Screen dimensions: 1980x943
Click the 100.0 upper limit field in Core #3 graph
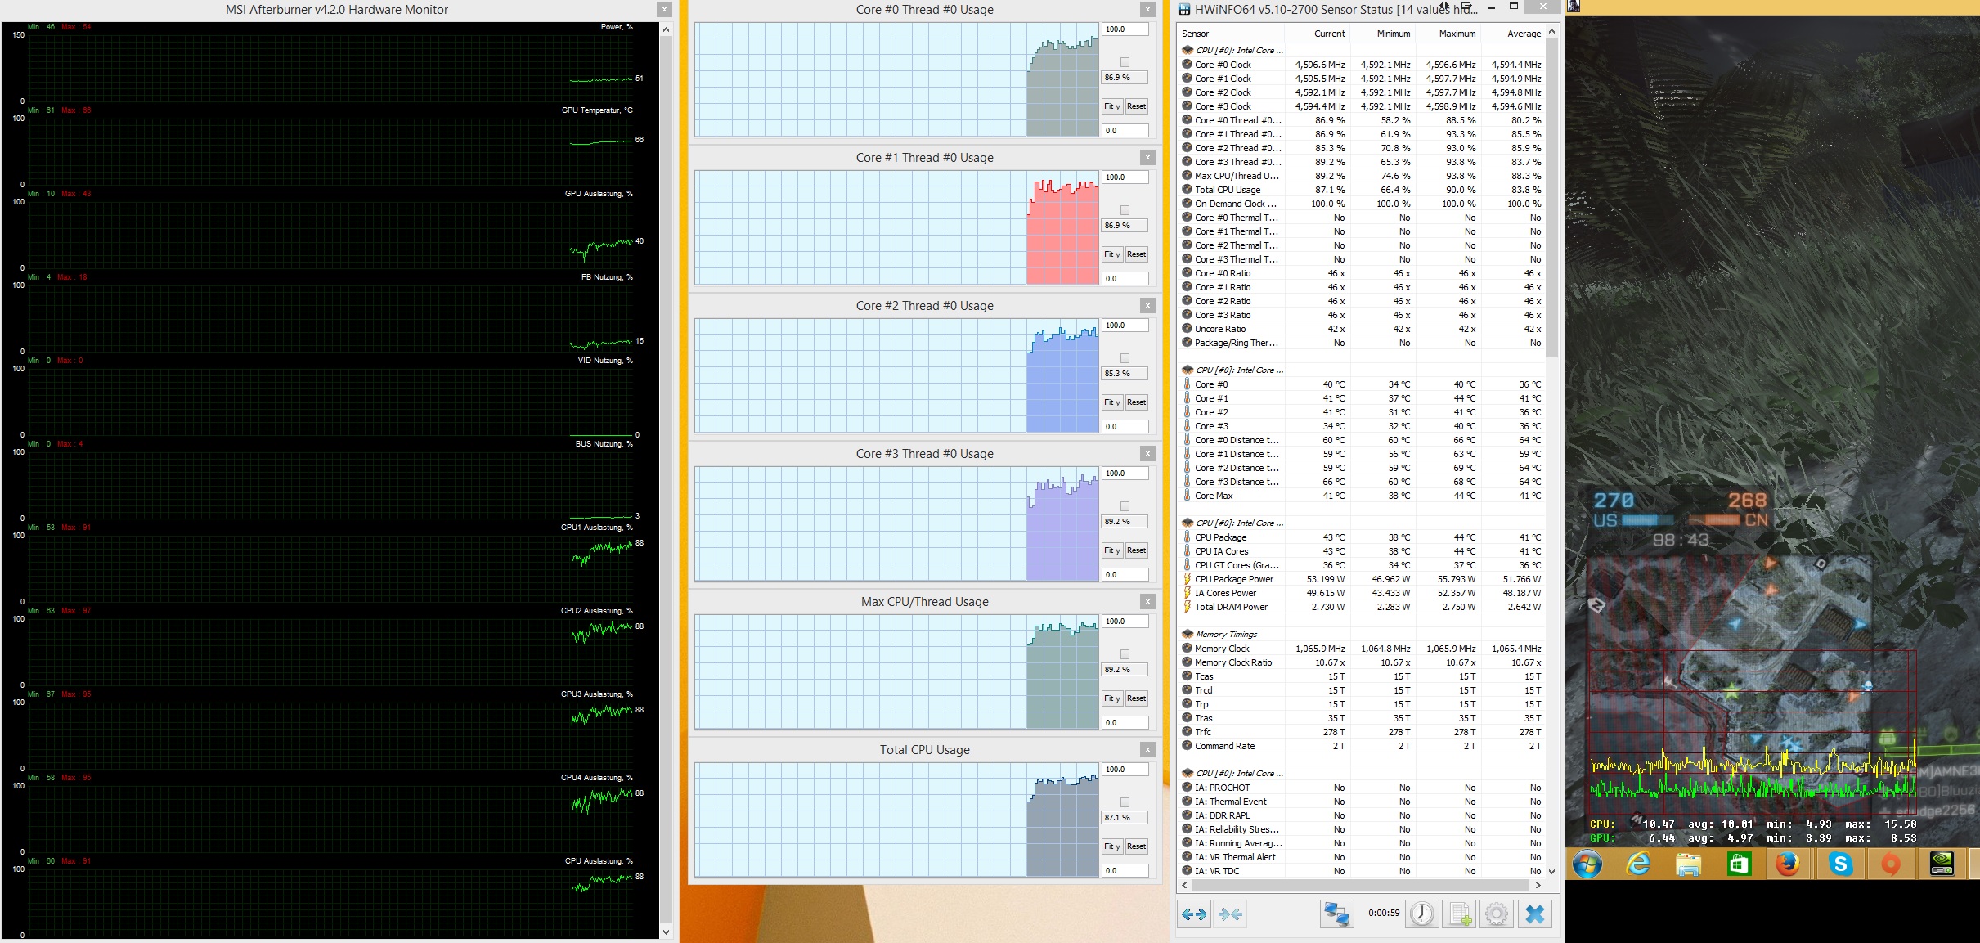click(x=1125, y=474)
